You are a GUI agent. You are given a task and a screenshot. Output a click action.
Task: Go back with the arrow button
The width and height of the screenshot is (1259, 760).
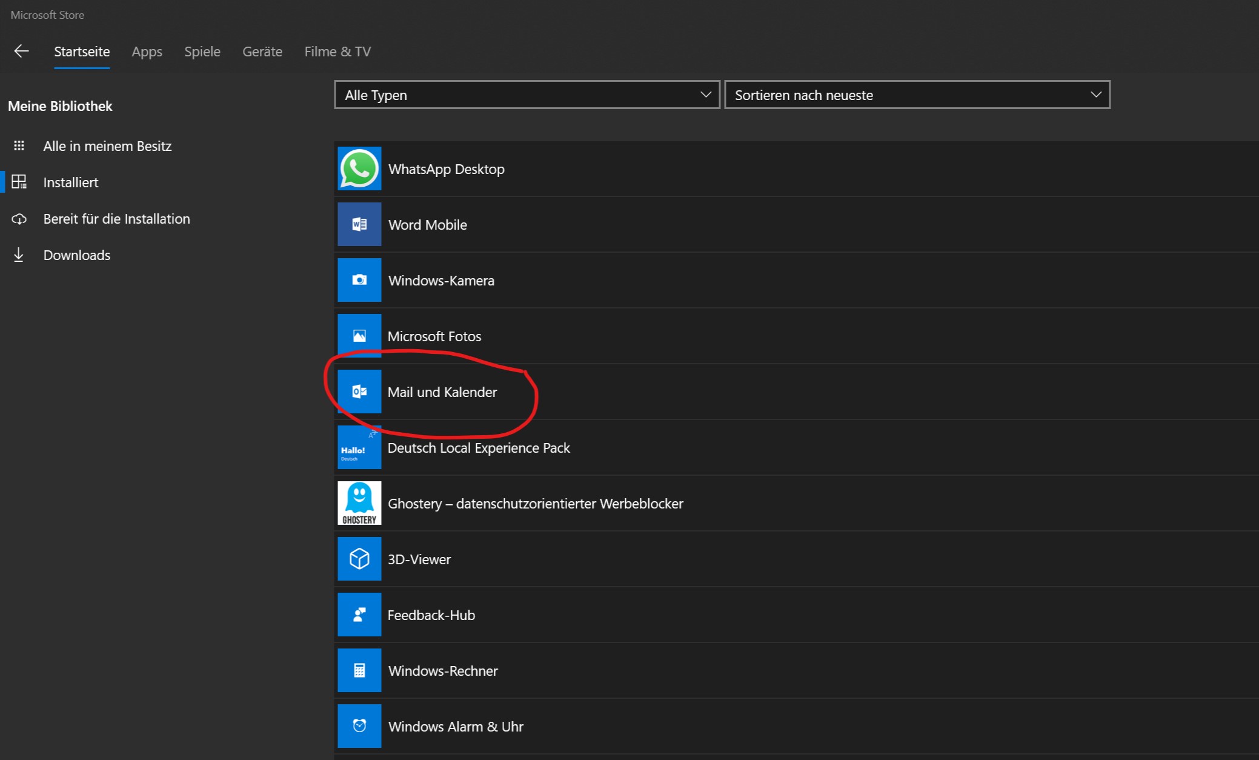pos(21,52)
